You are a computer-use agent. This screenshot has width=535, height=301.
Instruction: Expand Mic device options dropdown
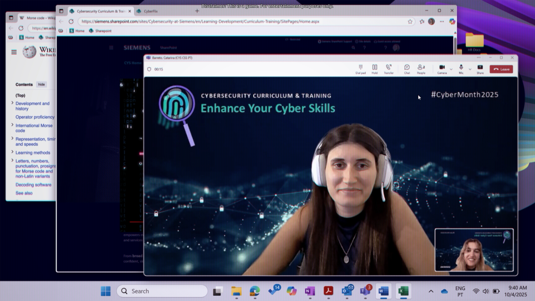point(470,69)
